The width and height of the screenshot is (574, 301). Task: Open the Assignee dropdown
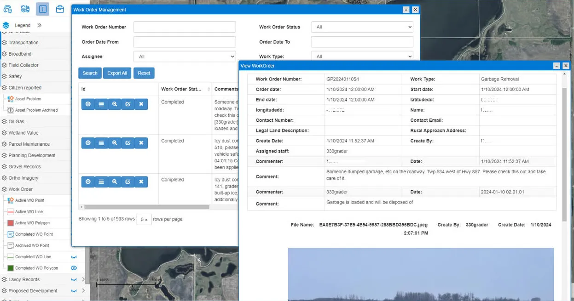point(185,57)
